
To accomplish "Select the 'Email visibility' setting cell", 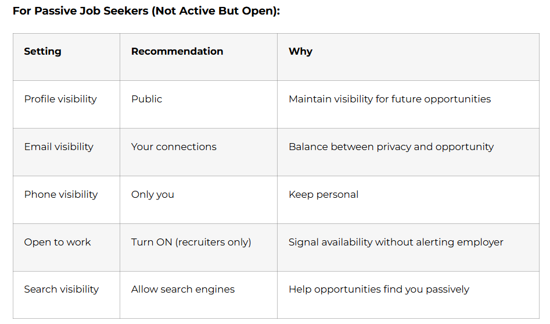I will point(59,147).
